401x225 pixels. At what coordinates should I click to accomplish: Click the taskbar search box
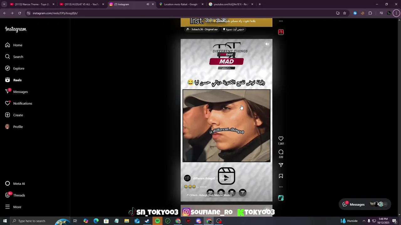tap(40, 221)
